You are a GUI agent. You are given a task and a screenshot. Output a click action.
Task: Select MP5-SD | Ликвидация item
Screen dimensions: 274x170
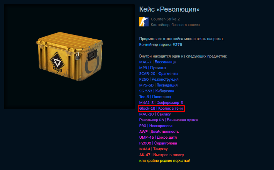[x=158, y=85]
